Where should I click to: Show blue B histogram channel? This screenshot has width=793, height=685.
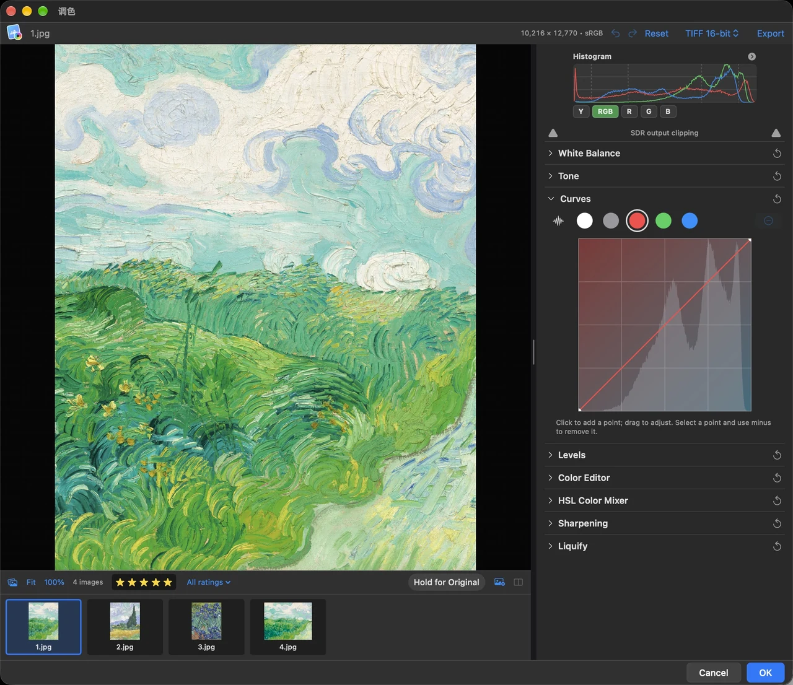(x=668, y=111)
